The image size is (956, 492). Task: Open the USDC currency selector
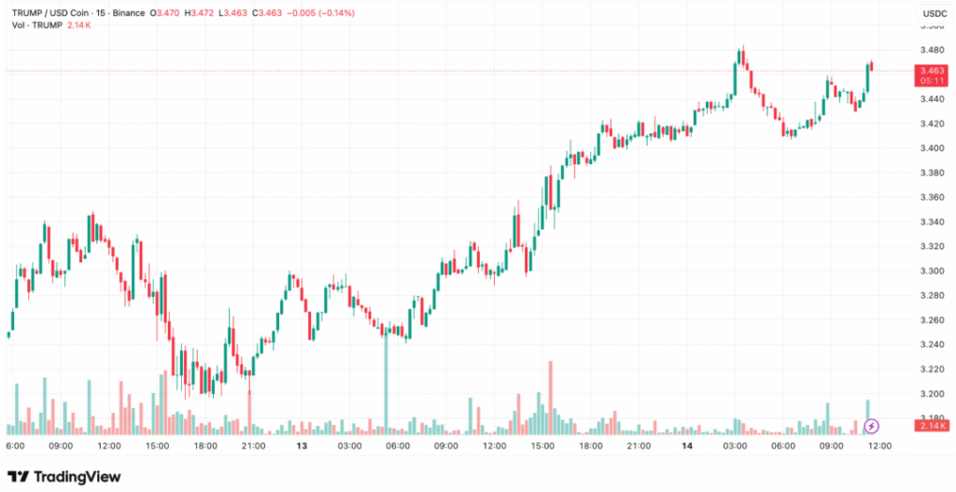tap(935, 14)
